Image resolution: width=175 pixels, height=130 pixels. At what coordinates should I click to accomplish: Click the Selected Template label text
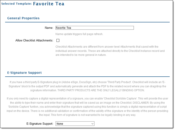click(x=17, y=4)
